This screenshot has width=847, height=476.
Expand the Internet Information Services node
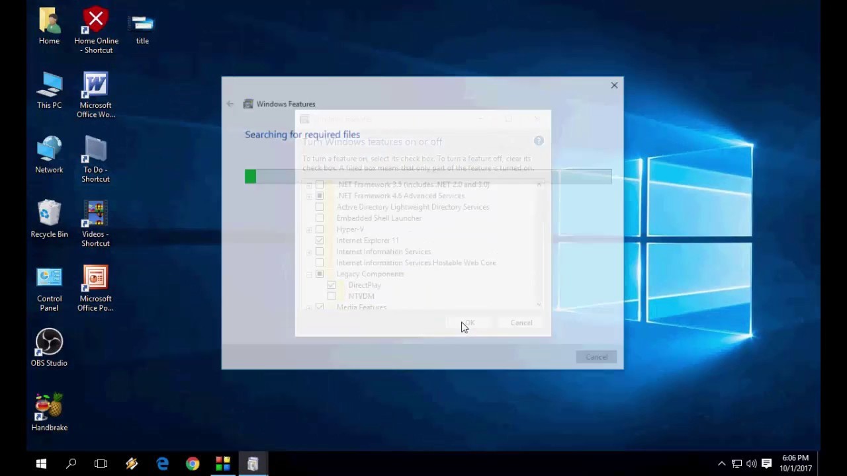pyautogui.click(x=309, y=252)
